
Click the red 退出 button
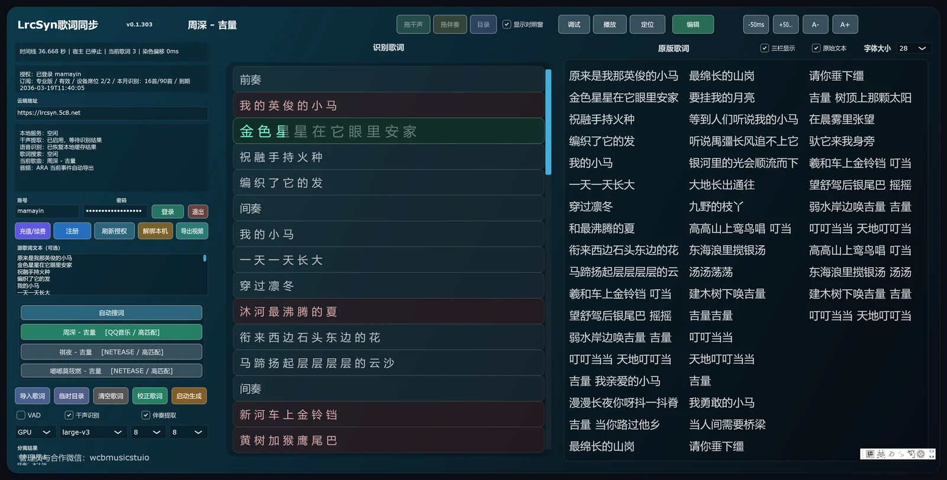pos(198,212)
